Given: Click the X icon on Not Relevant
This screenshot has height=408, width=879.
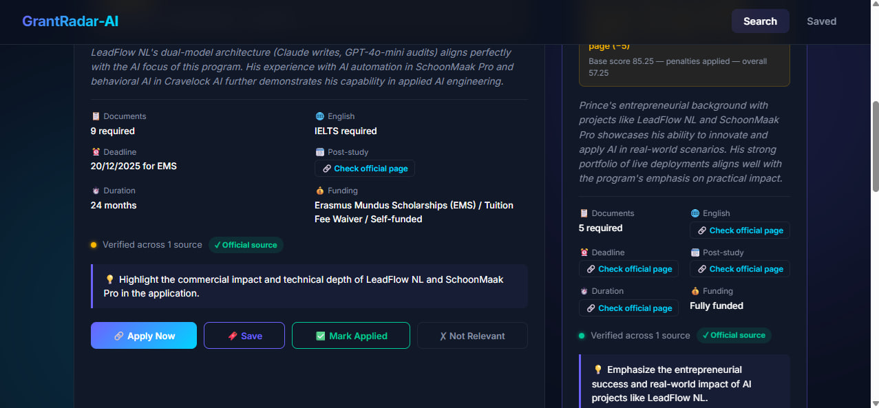Looking at the screenshot, I should (443, 336).
